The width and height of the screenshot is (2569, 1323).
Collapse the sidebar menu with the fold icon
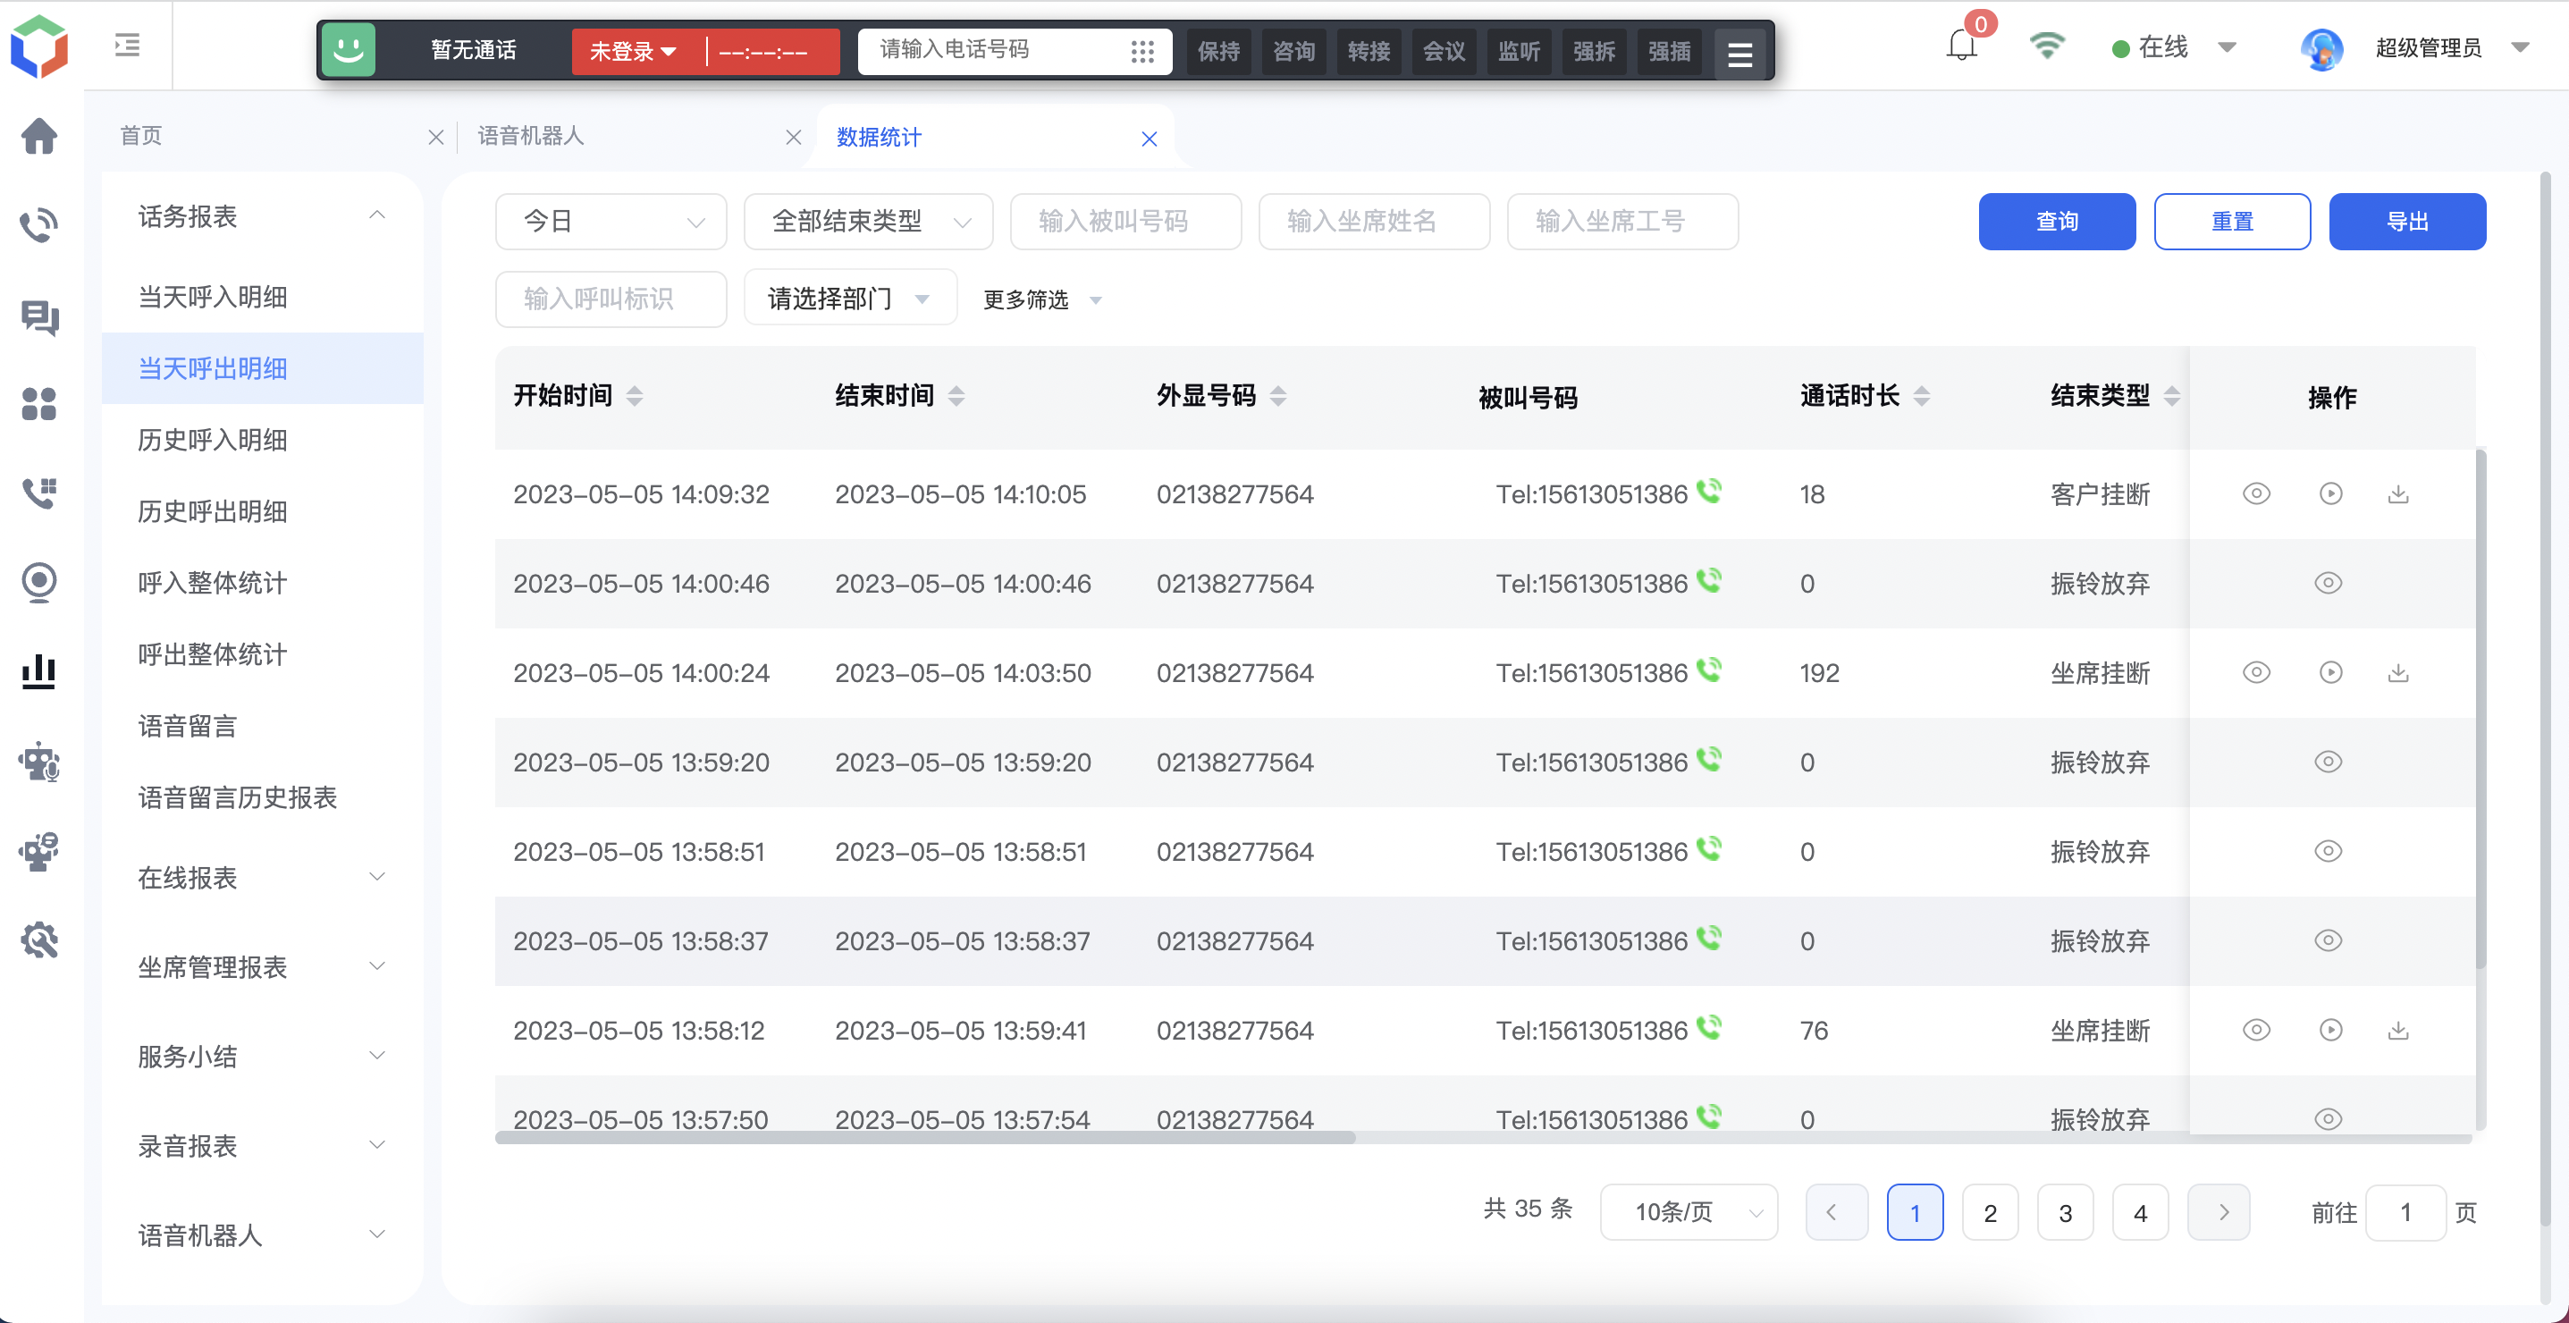[x=128, y=45]
